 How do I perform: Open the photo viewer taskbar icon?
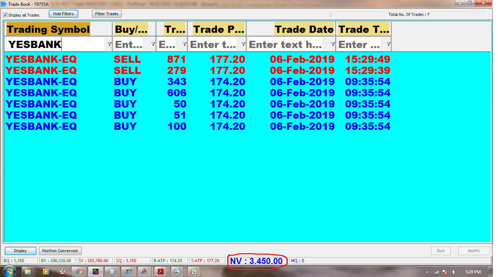click(177, 272)
